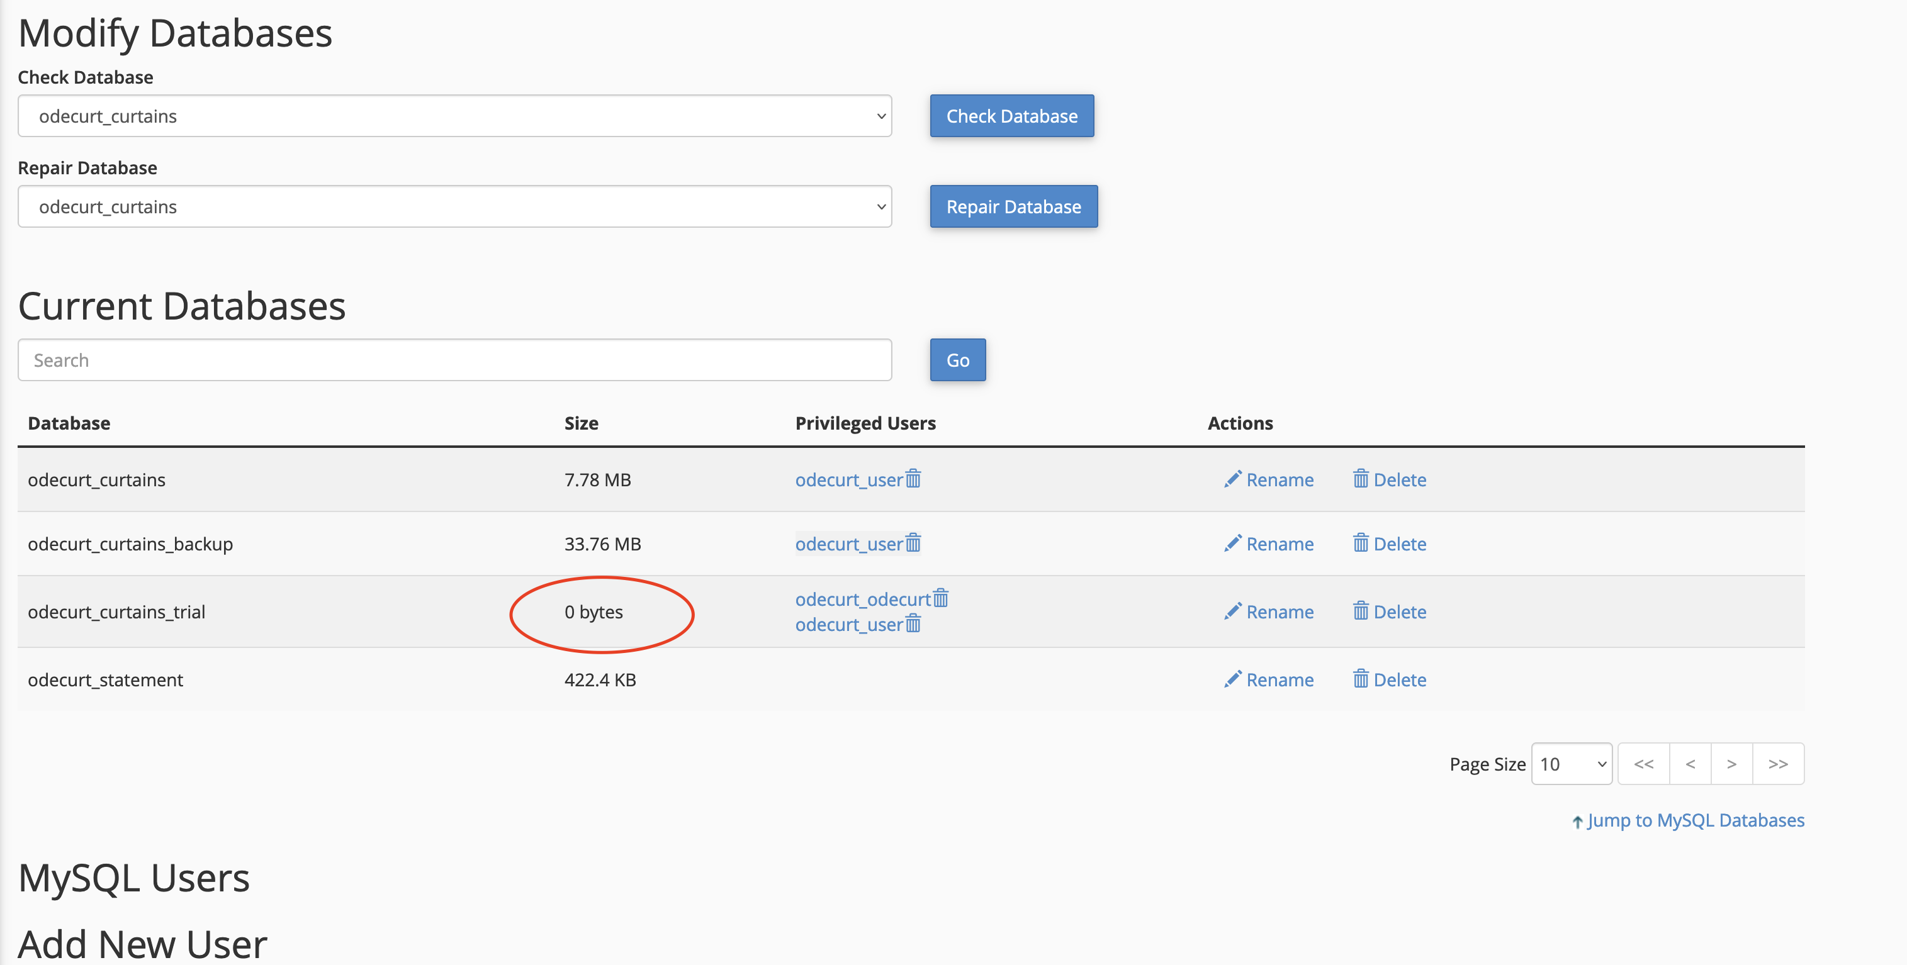The image size is (1907, 965).
Task: Go to first page of databases
Action: 1644,764
